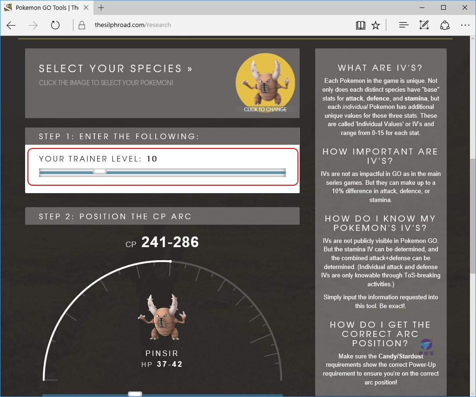Add this page to favorites

(376, 25)
